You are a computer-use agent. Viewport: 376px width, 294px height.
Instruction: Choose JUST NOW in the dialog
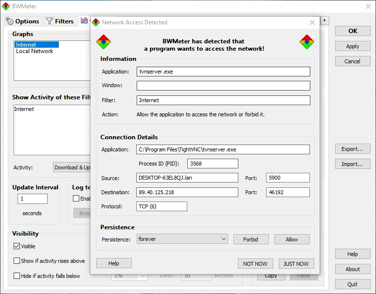click(x=296, y=263)
